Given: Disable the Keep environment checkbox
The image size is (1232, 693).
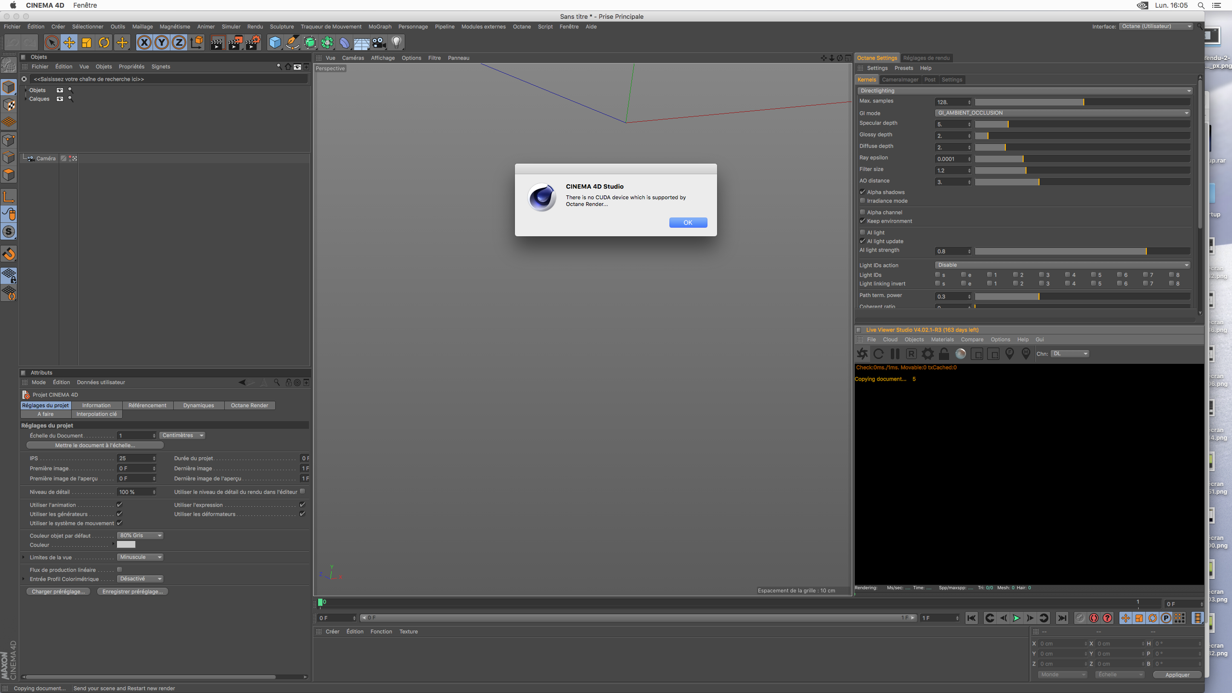Looking at the screenshot, I should point(862,221).
